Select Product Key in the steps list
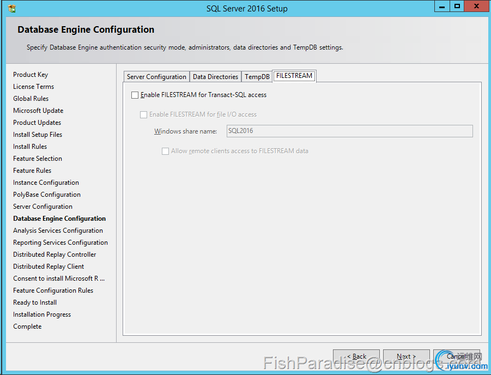Image resolution: width=491 pixels, height=375 pixels. (x=31, y=75)
